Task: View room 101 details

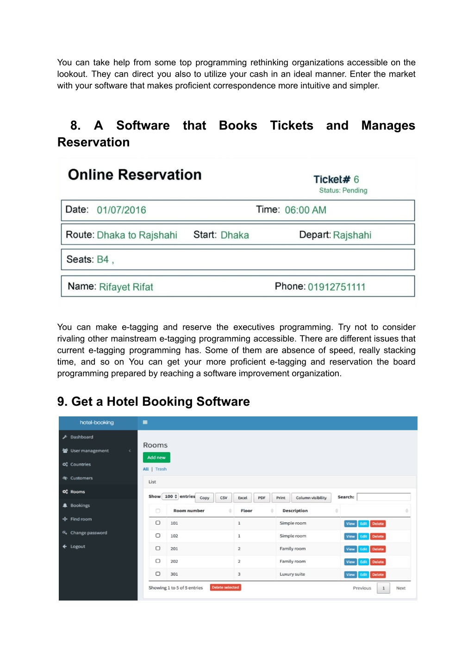Action: 350,524
